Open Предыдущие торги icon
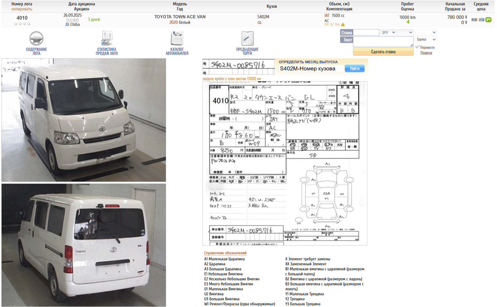 (247, 38)
